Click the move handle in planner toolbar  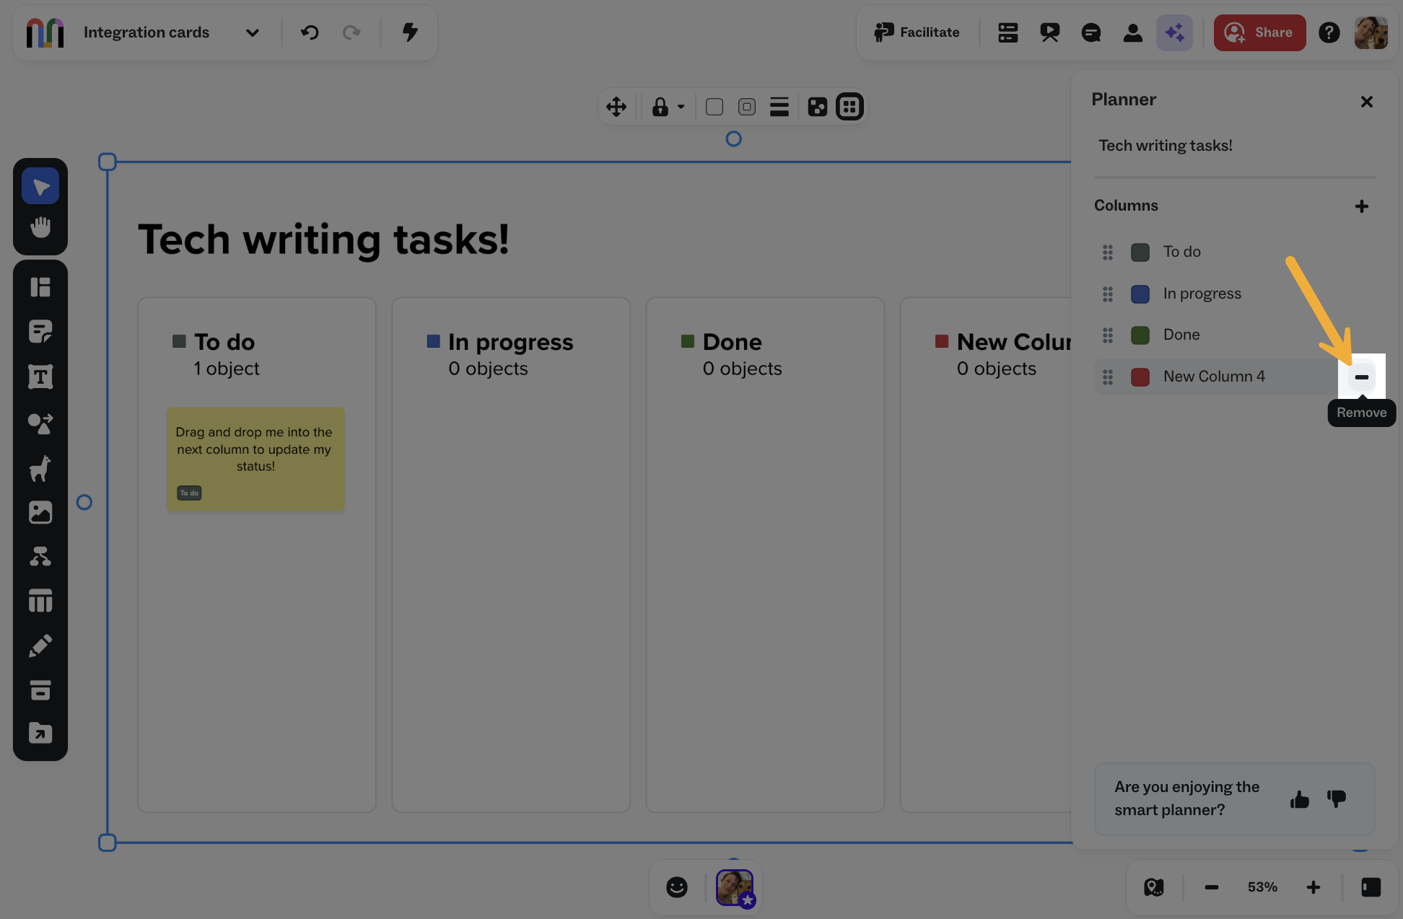pyautogui.click(x=616, y=107)
